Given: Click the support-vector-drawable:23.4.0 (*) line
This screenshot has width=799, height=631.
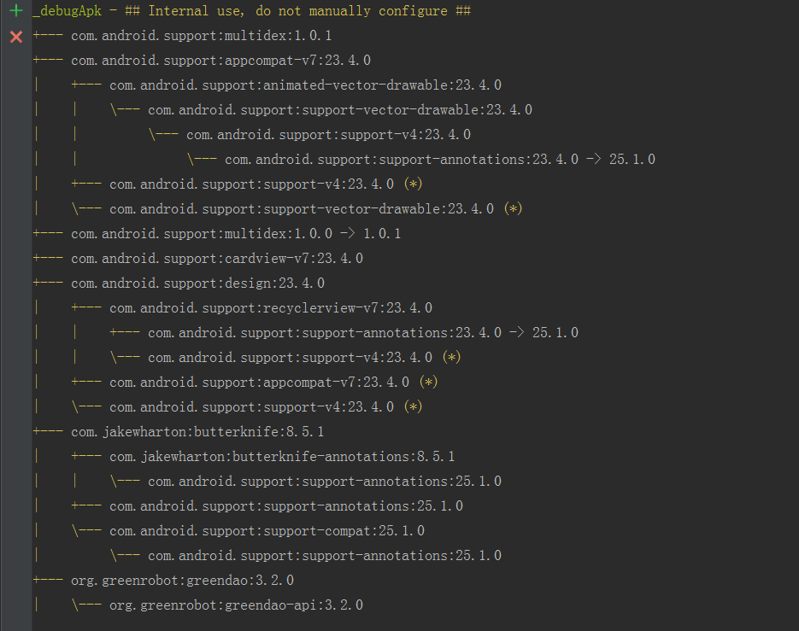Looking at the screenshot, I should point(315,208).
